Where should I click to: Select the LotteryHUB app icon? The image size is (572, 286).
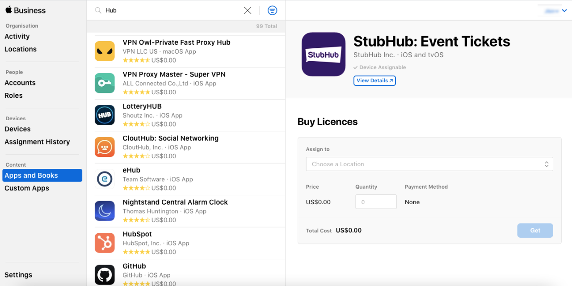pos(105,115)
